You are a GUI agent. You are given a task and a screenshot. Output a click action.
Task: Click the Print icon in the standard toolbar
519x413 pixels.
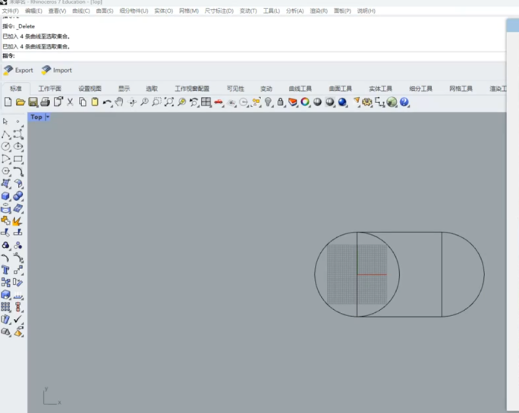pyautogui.click(x=45, y=102)
